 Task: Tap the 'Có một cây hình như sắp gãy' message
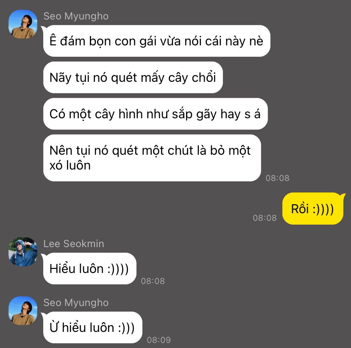[x=155, y=114]
